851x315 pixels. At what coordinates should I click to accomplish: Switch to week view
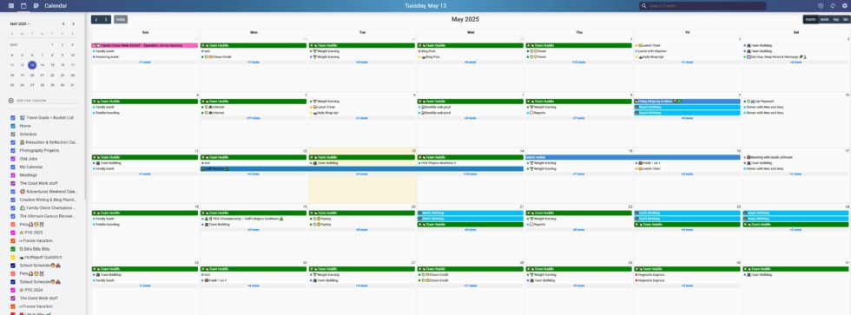824,19
